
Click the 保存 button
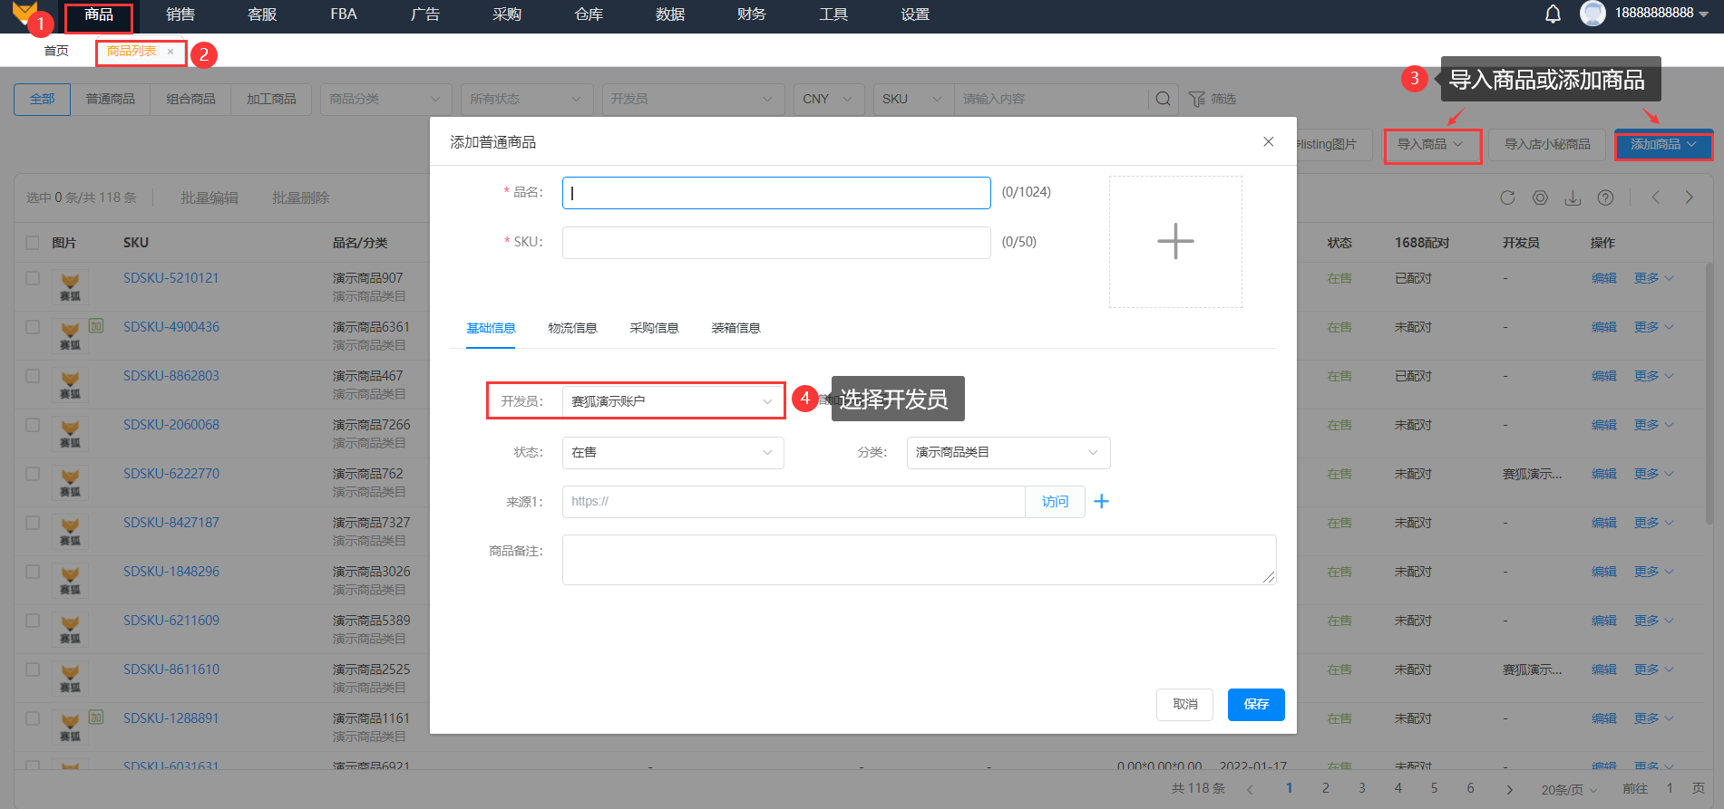(1255, 704)
